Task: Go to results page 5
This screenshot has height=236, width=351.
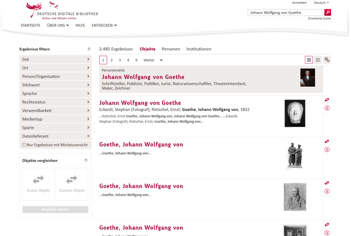Action: [x=136, y=60]
